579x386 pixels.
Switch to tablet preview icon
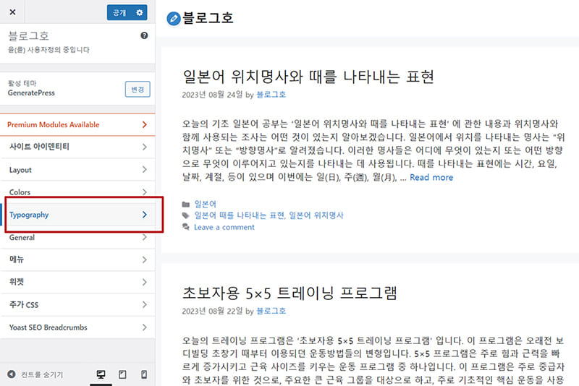click(x=122, y=374)
